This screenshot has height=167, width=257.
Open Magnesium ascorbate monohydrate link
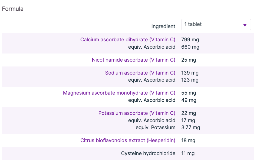pyautogui.click(x=119, y=93)
